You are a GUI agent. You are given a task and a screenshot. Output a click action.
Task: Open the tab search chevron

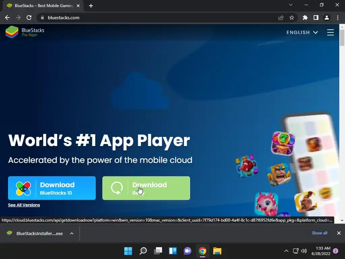coord(291,5)
